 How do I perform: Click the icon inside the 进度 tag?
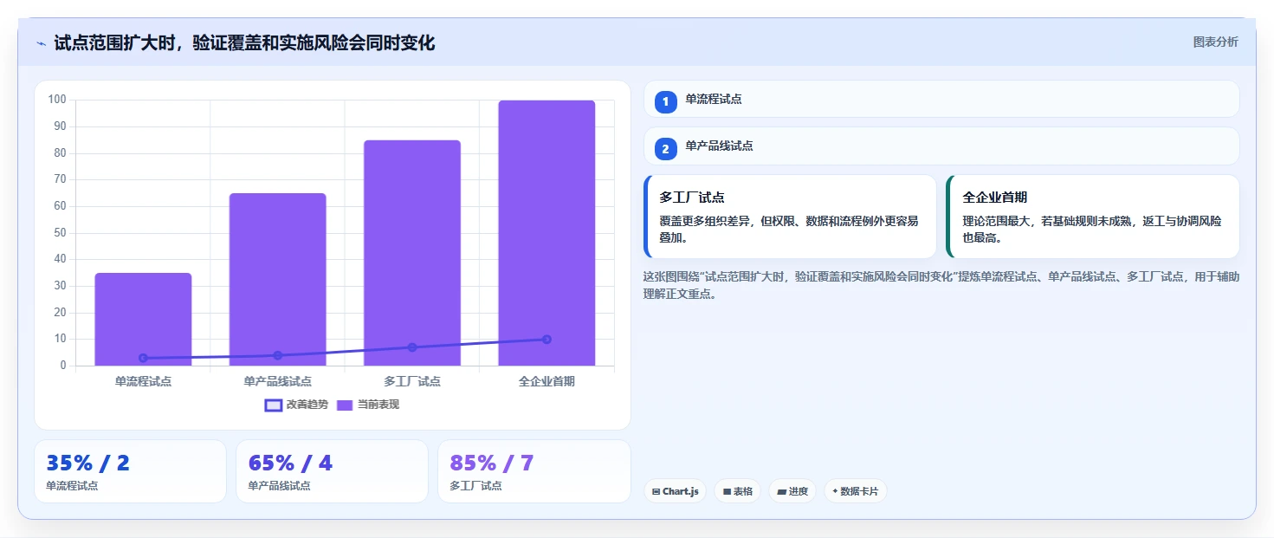click(781, 492)
